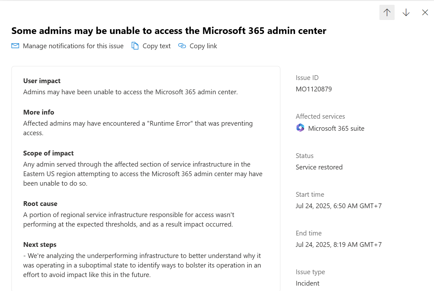Select the Copy text button label
The height and width of the screenshot is (291, 434).
click(x=157, y=46)
